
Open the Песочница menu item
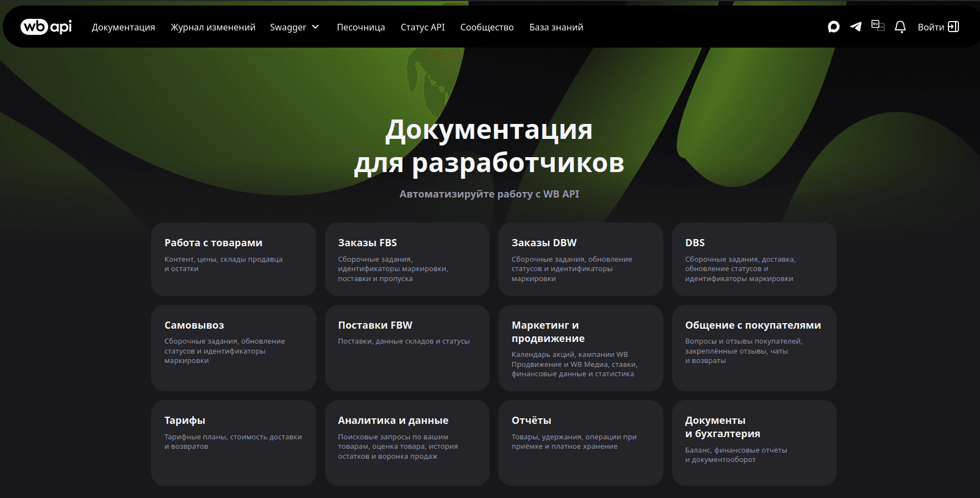(361, 27)
